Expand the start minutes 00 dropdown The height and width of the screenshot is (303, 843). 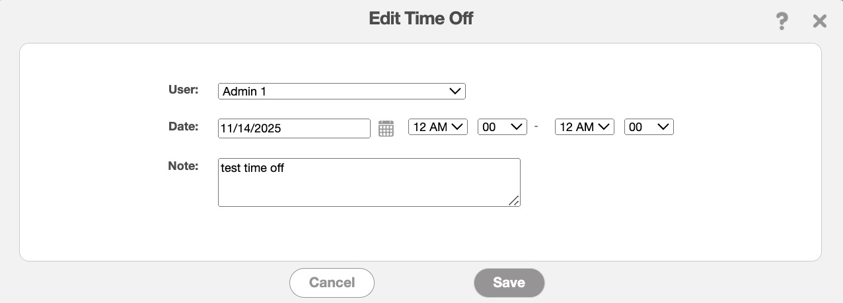coord(501,127)
